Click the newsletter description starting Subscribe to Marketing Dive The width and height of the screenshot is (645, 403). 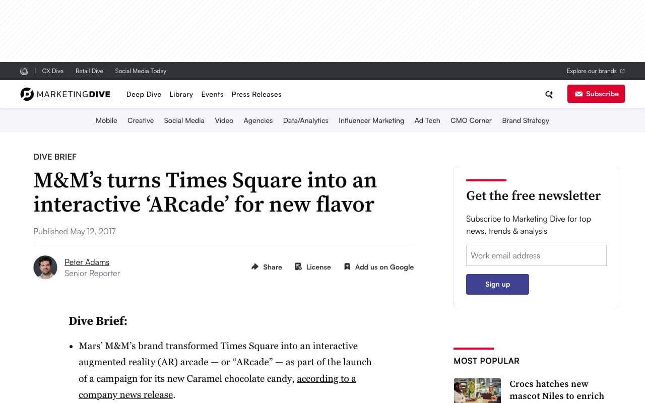tap(529, 225)
